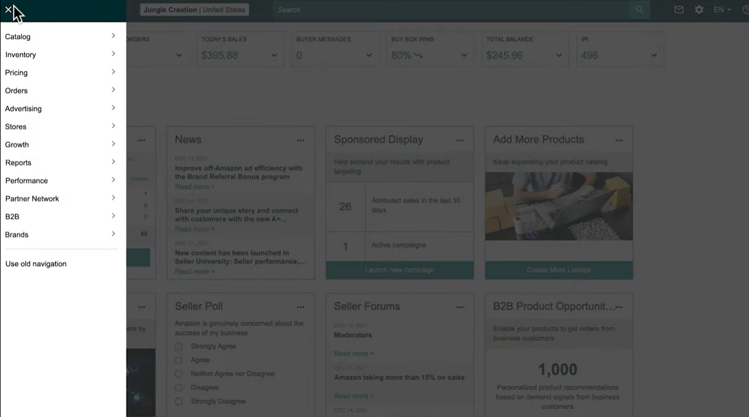749x417 pixels.
Task: Click the 26 attributed sales number
Action: [346, 206]
